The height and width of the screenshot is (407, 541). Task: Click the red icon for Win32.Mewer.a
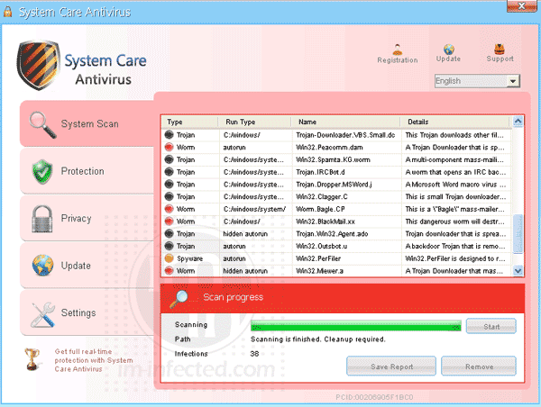click(170, 270)
